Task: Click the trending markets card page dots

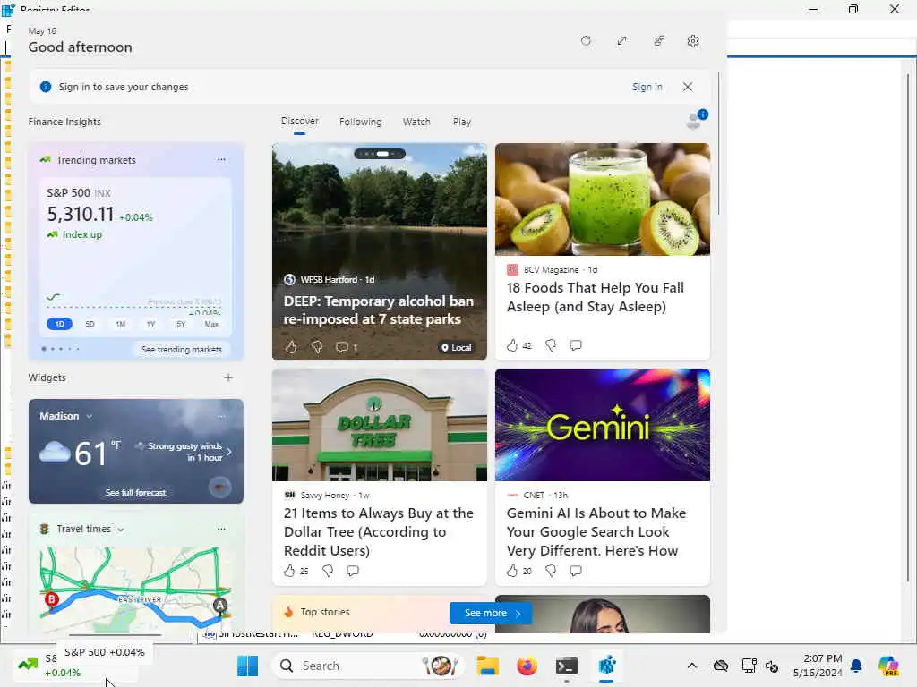Action: (61, 349)
